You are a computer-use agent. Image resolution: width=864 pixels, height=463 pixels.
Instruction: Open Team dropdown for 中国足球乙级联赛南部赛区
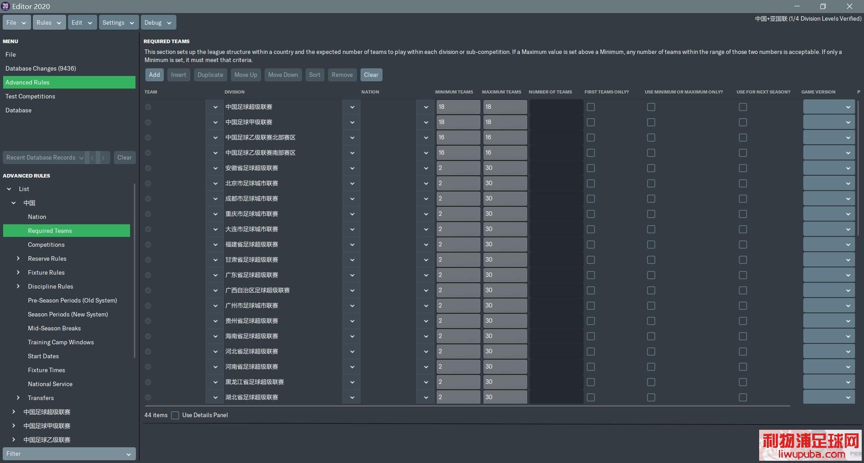215,153
